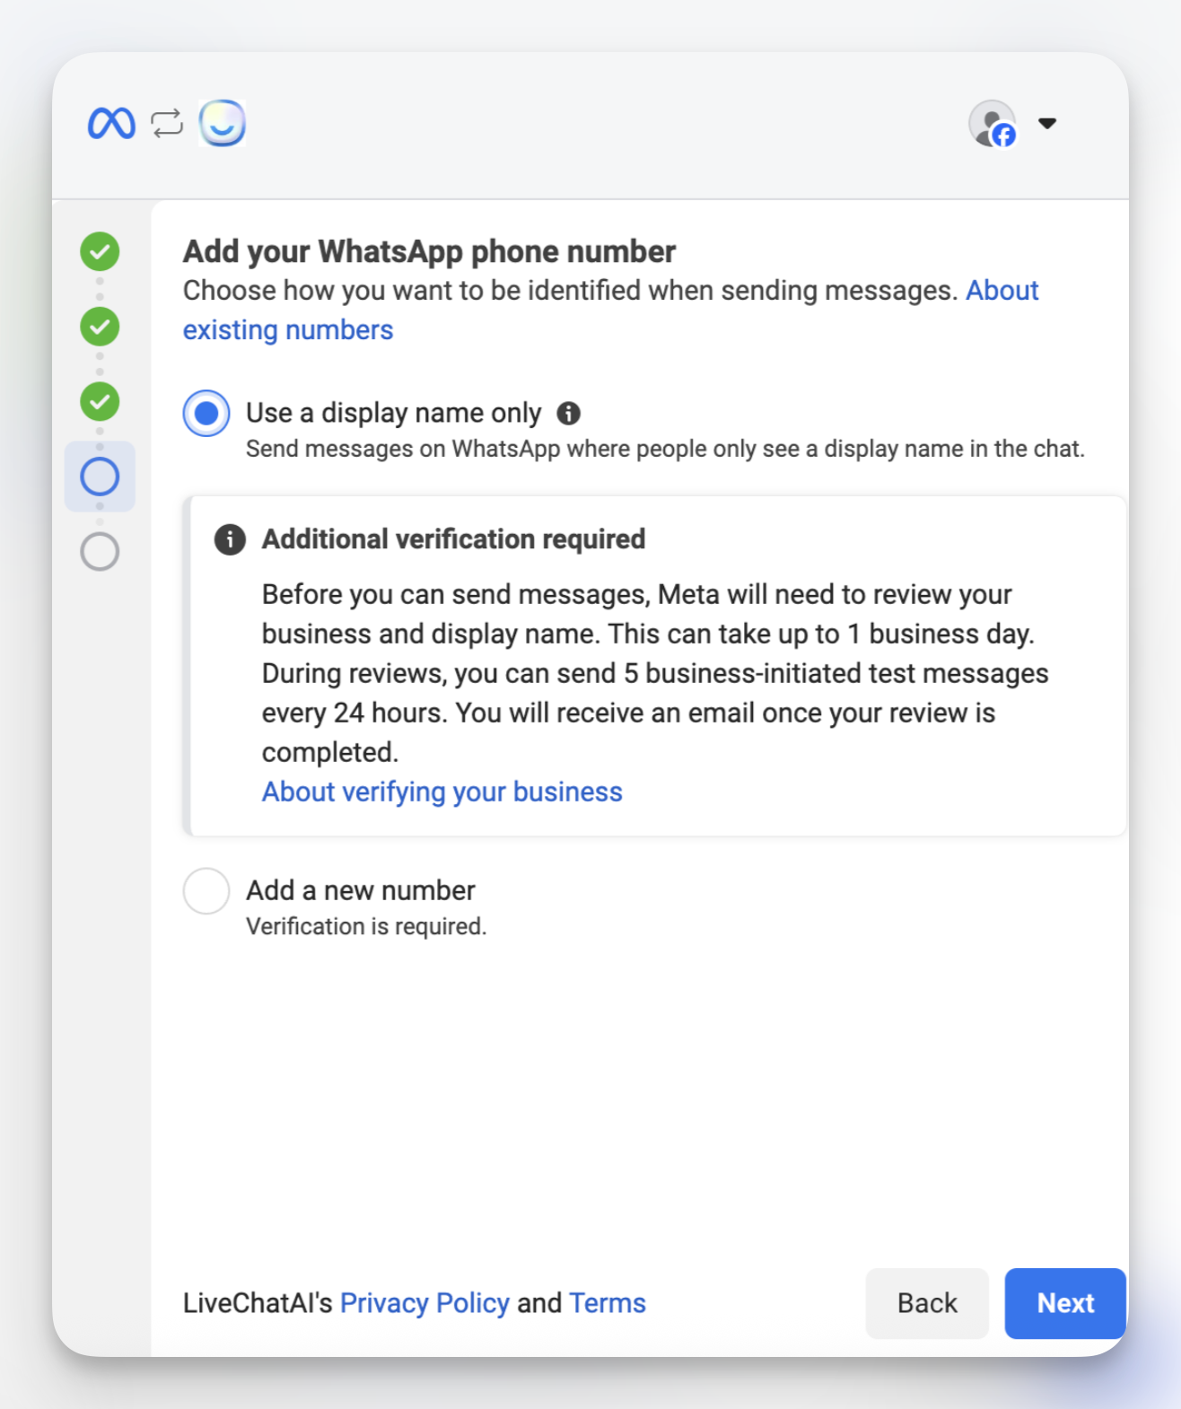Image resolution: width=1181 pixels, height=1409 pixels.
Task: Click the sync arrows icon in header
Action: click(x=167, y=123)
